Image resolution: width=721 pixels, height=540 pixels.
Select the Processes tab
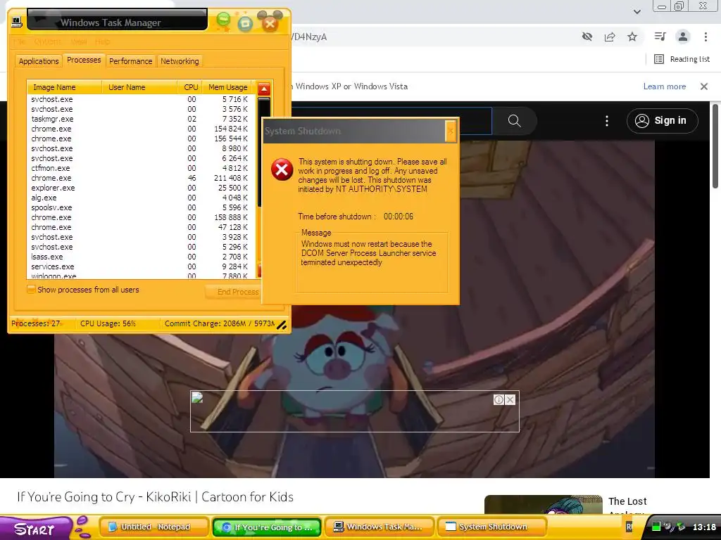pos(84,60)
